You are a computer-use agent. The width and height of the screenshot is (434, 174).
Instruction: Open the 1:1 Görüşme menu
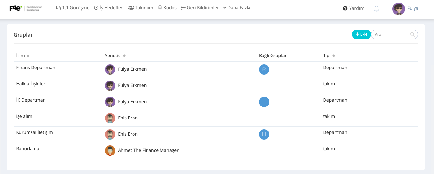pos(73,8)
